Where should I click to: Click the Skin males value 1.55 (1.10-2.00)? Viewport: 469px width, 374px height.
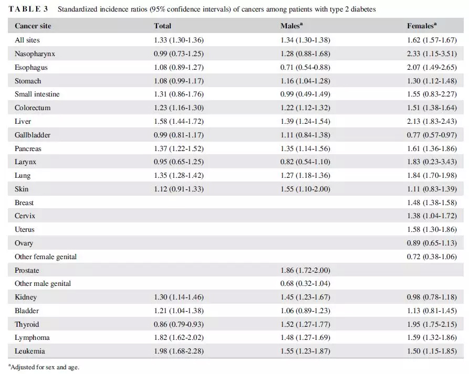[306, 189]
